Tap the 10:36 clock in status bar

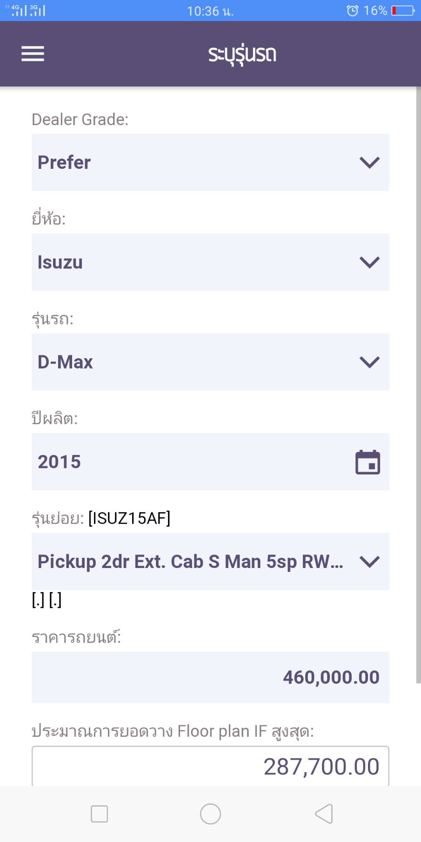210,11
